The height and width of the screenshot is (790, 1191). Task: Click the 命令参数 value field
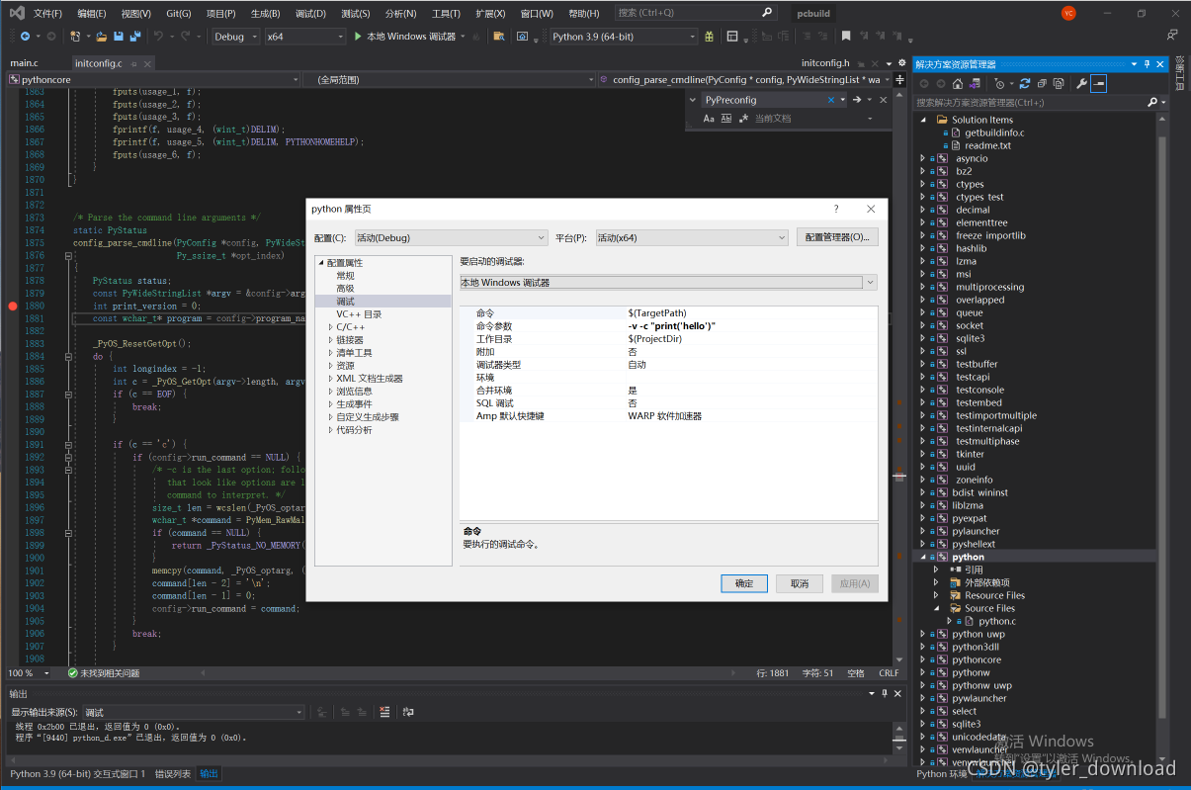click(x=751, y=326)
